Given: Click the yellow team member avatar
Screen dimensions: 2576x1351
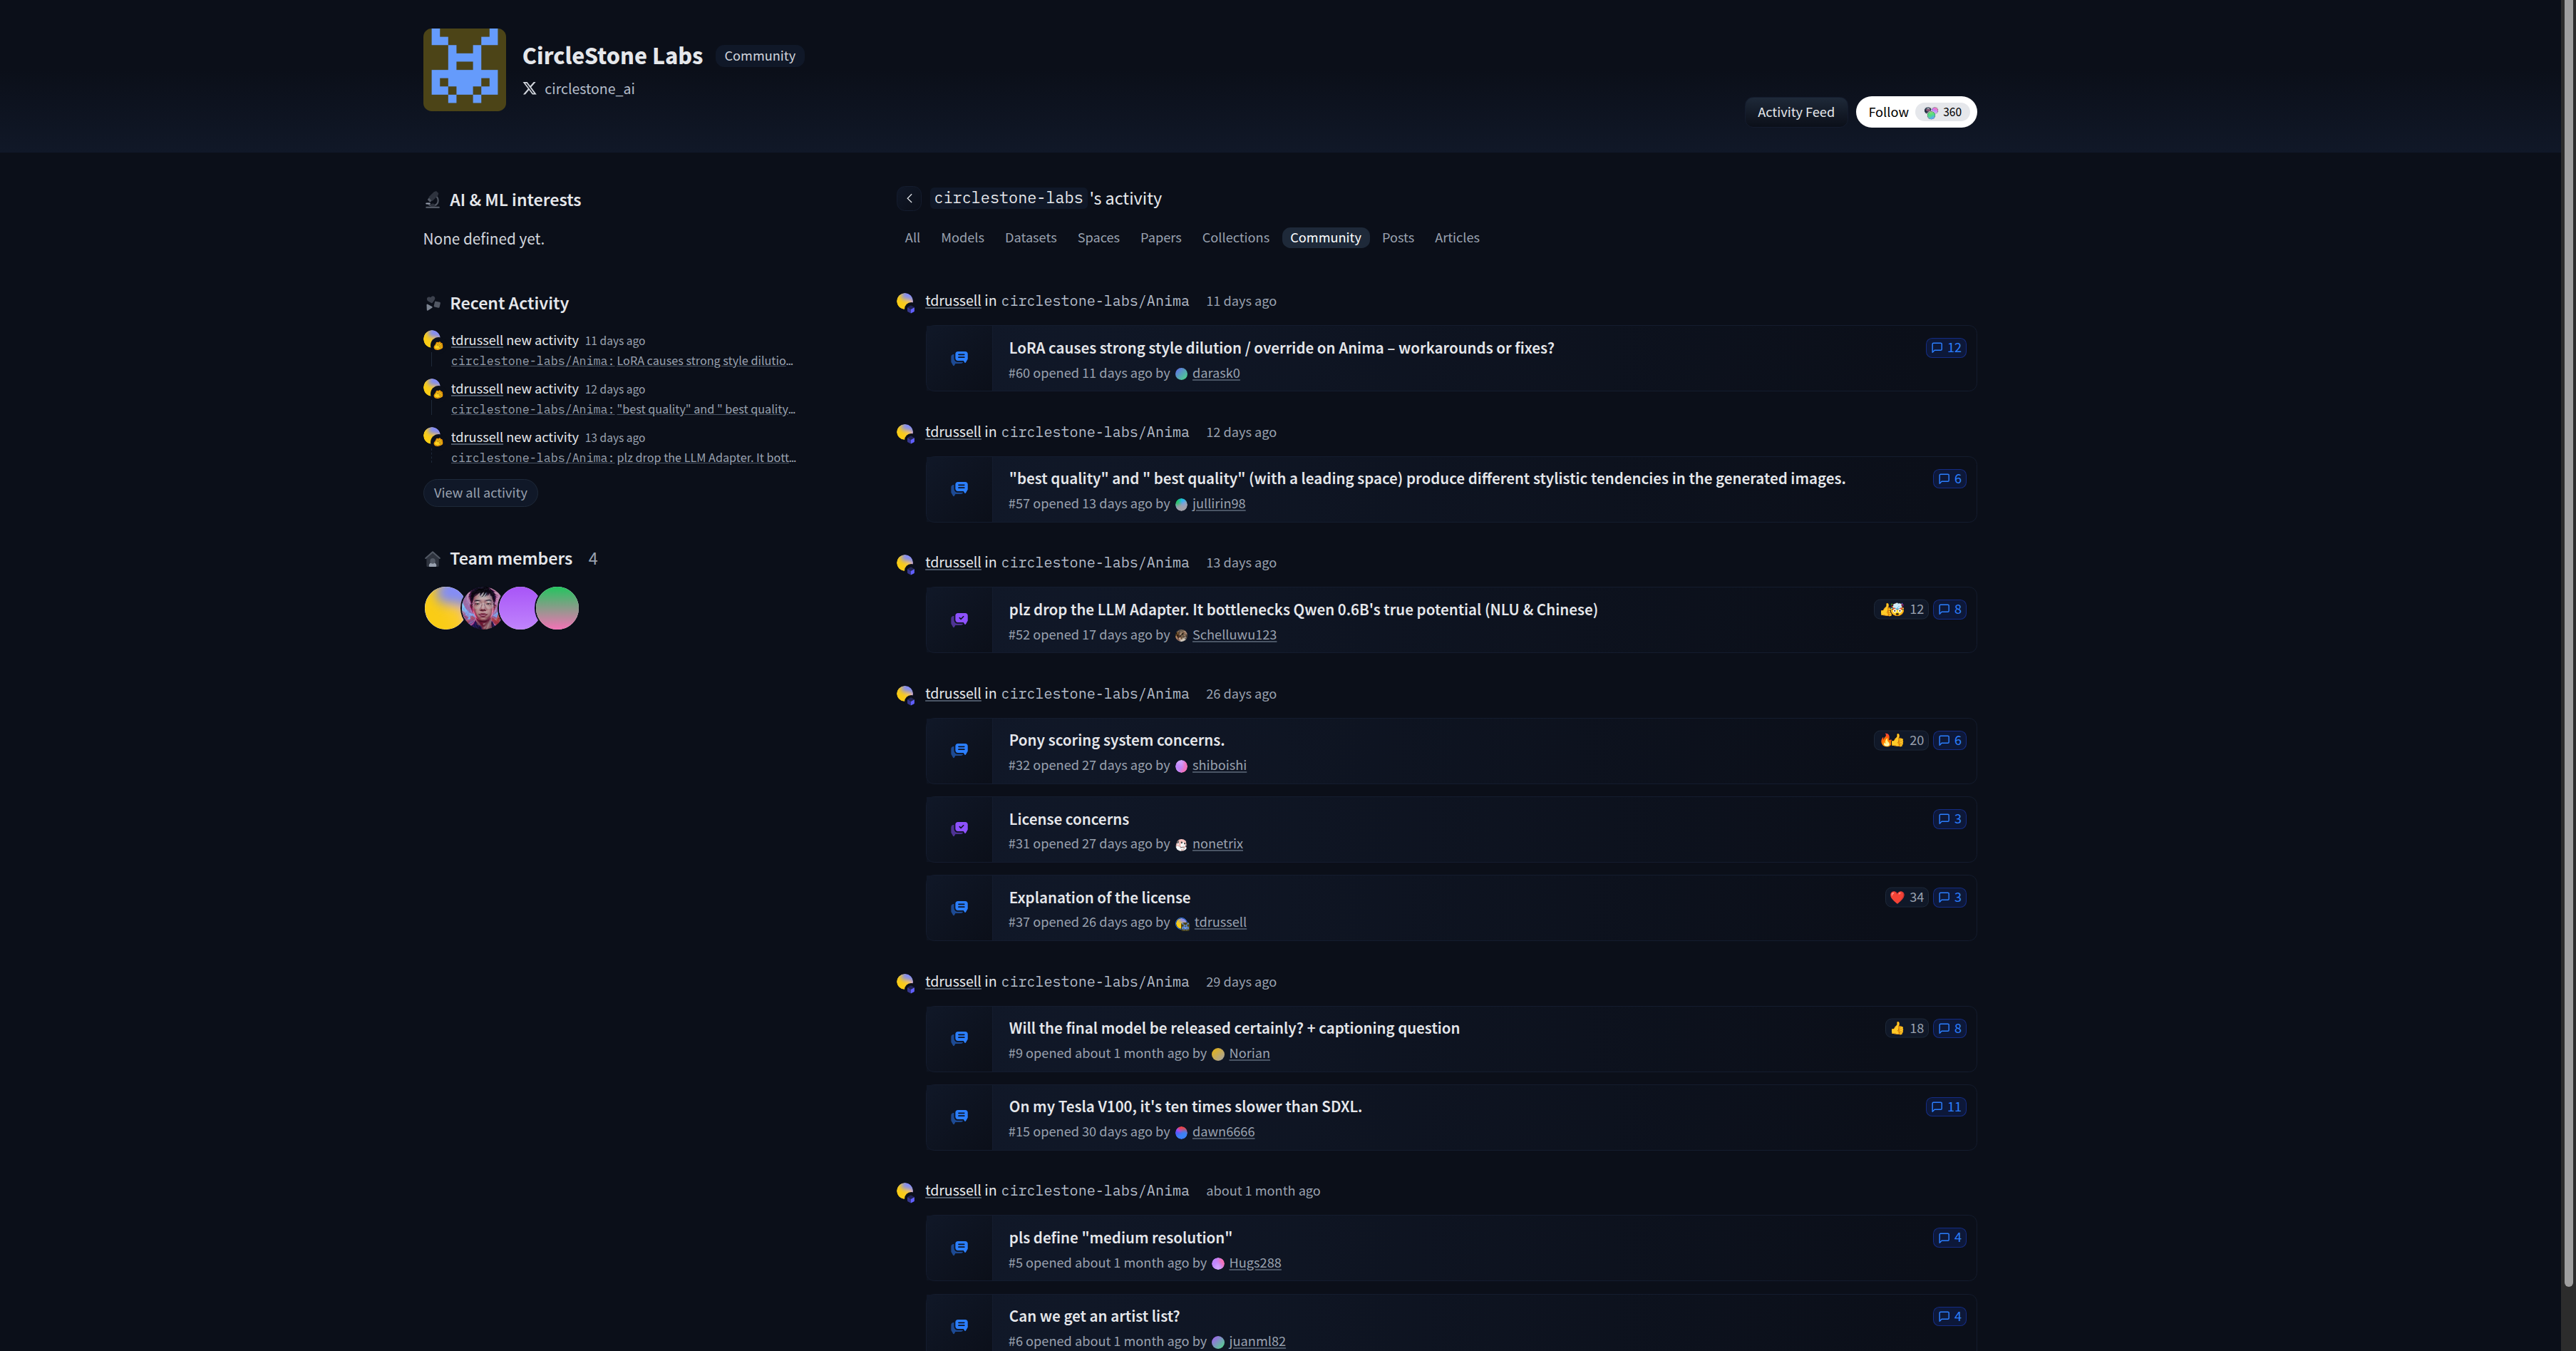Looking at the screenshot, I should [443, 608].
